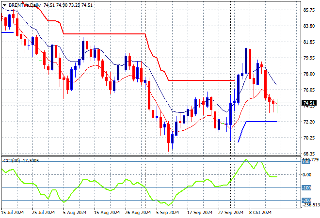Select the red resistance line near 77.20
The height and width of the screenshot is (218, 320).
pos(201,80)
